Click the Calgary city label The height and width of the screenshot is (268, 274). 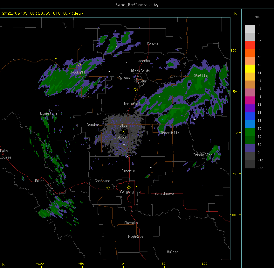[127, 192]
